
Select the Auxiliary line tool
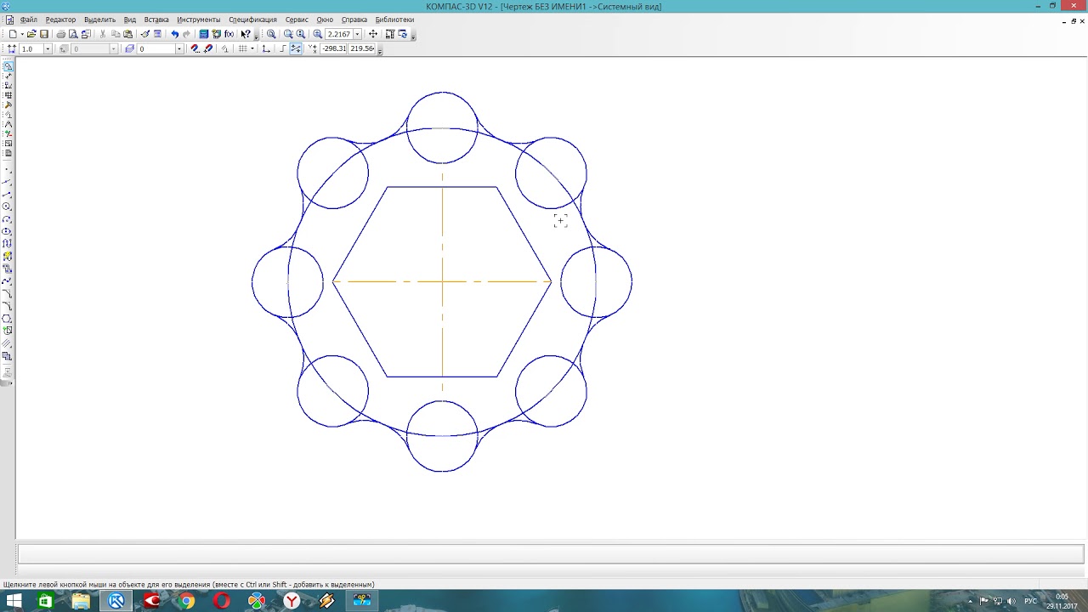[x=8, y=181]
